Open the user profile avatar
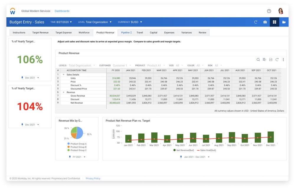This screenshot has width=295, height=189. click(281, 11)
